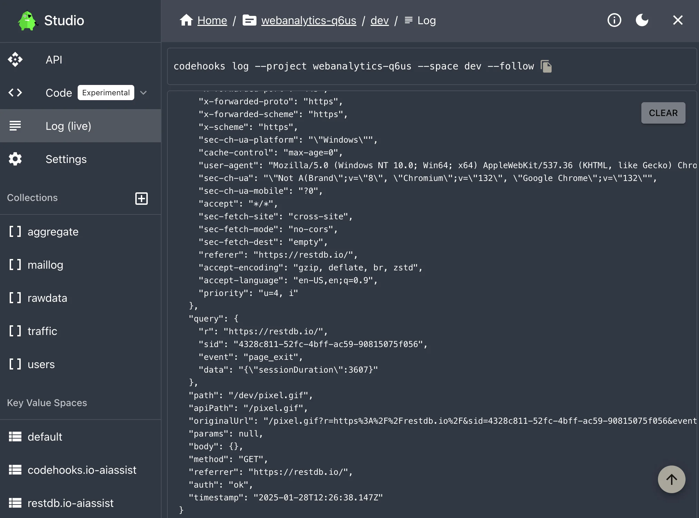Screen dimensions: 699x518
Task: Click the "user-agent" header log line
Action: [448, 165]
